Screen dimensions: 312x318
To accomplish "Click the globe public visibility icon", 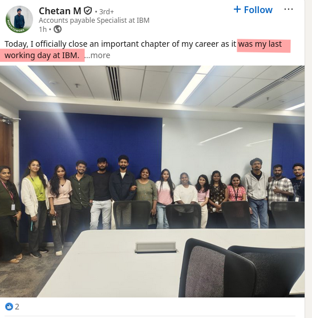I will [58, 29].
